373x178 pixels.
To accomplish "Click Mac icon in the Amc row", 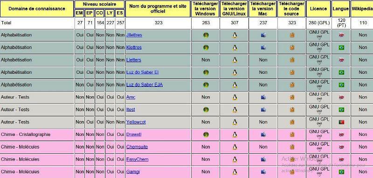I will pyautogui.click(x=263, y=97).
